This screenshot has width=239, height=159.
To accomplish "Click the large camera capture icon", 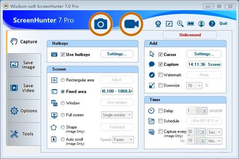I will tap(101, 24).
